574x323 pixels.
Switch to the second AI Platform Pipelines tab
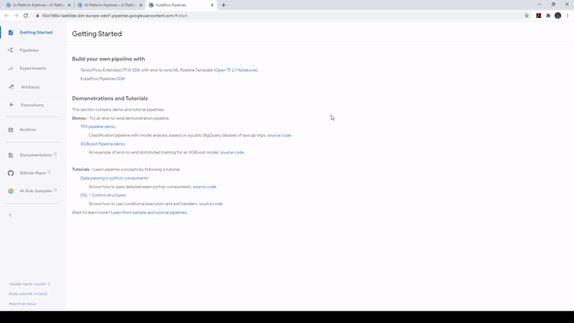tap(108, 5)
